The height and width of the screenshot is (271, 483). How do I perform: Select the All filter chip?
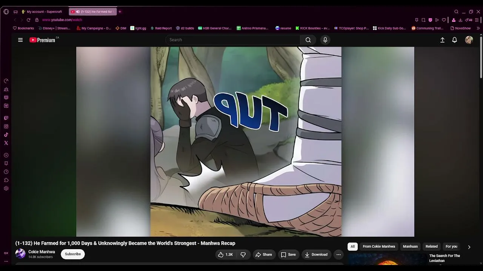point(352,247)
